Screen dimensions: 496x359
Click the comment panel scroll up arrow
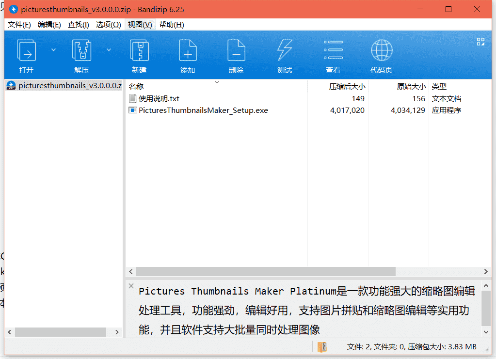tap(486, 286)
